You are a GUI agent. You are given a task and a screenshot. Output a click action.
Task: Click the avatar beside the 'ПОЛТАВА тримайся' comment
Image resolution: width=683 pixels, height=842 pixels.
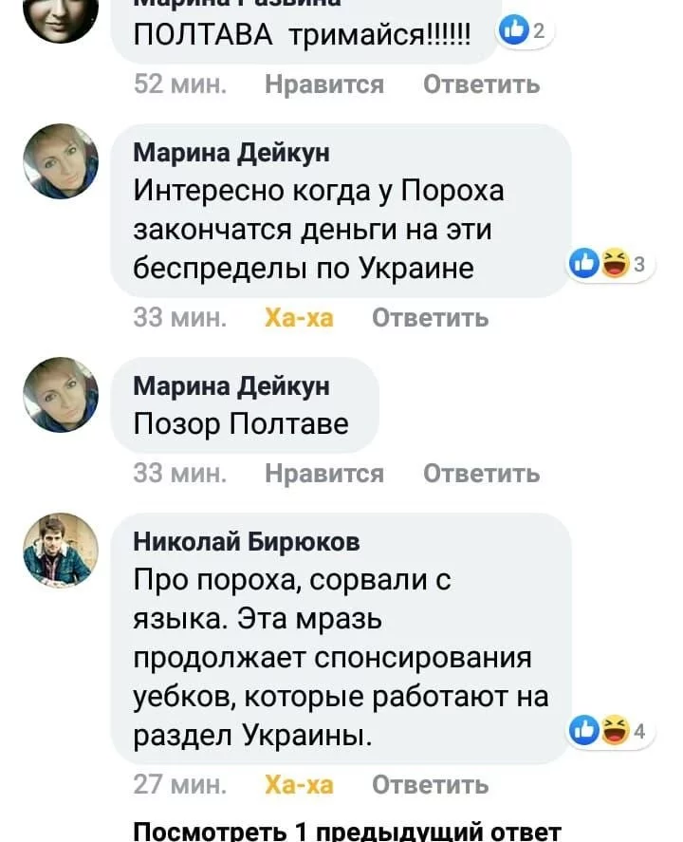(x=61, y=14)
